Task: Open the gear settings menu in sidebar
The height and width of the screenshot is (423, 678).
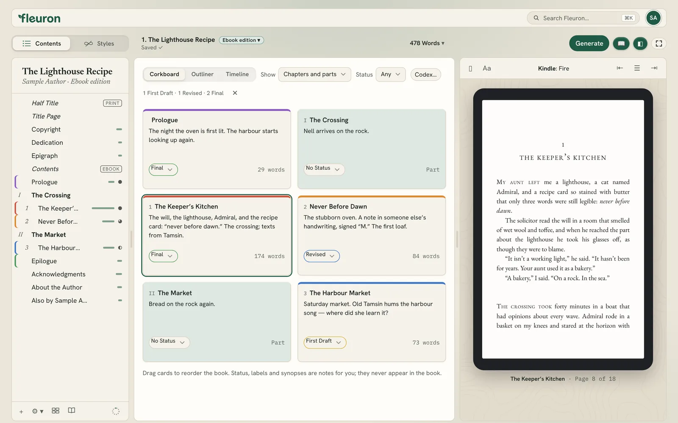Action: (37, 411)
